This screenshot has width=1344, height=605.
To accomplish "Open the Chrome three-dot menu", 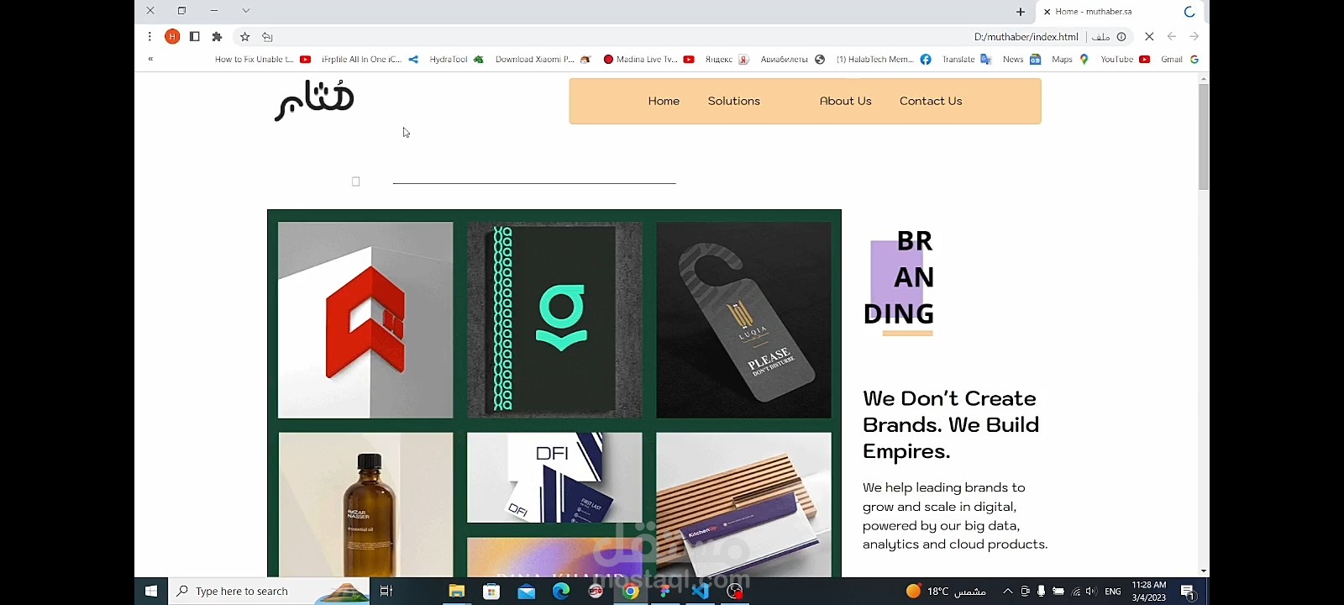I will tap(150, 36).
